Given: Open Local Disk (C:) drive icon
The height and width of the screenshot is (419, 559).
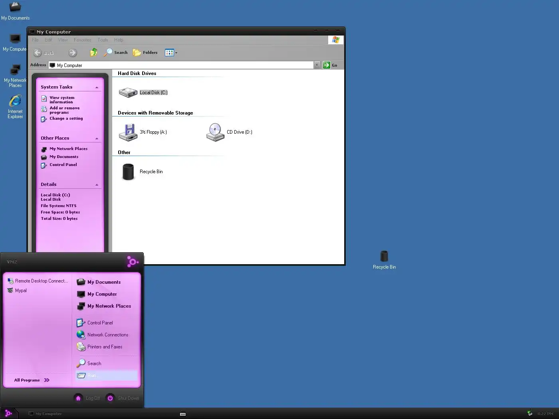Looking at the screenshot, I should point(128,93).
